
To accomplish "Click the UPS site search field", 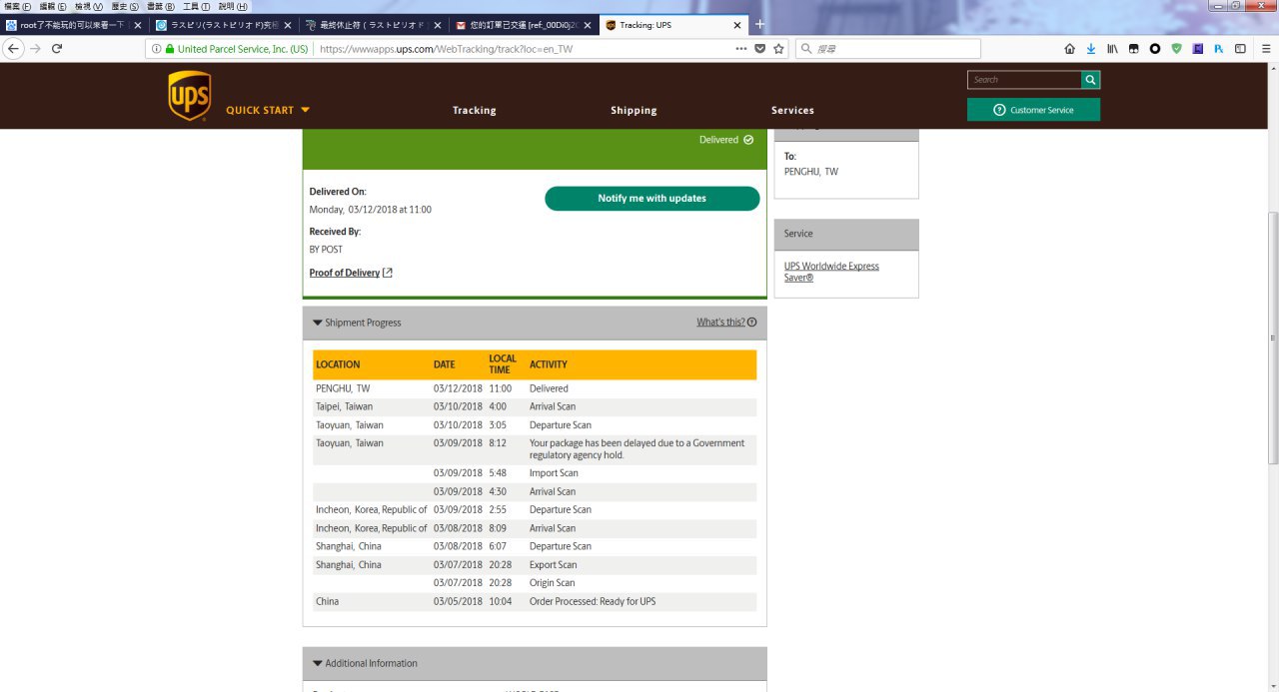I will (x=1023, y=80).
